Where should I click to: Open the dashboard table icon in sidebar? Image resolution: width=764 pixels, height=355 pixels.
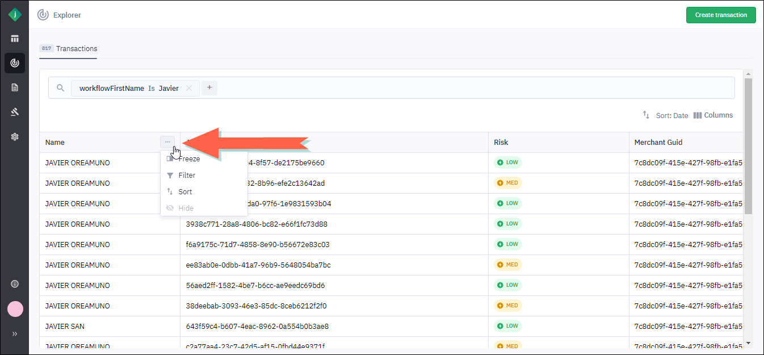(x=15, y=39)
